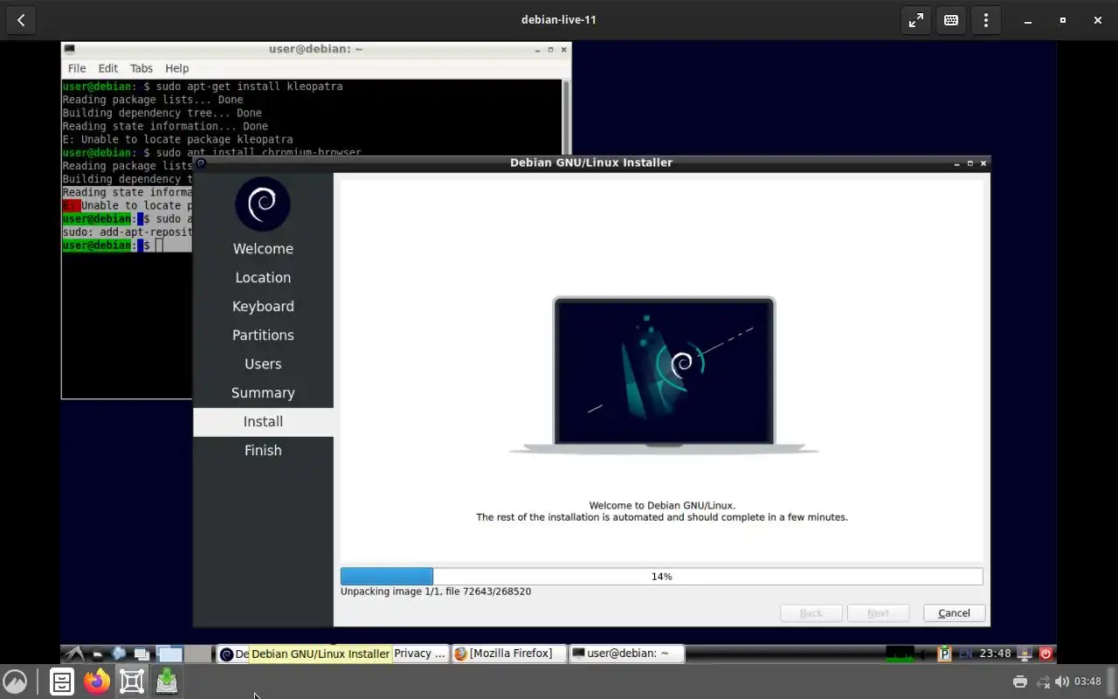Open the host application menu circle icon
Viewport: 1118px width, 699px height.
(15, 682)
